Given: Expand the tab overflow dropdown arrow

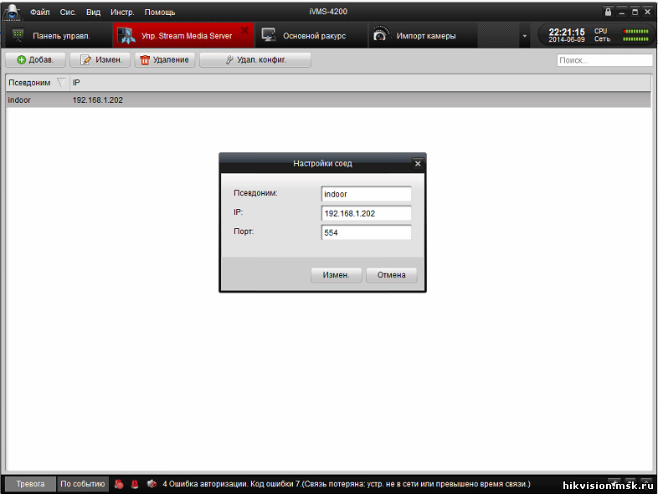Looking at the screenshot, I should coord(525,36).
